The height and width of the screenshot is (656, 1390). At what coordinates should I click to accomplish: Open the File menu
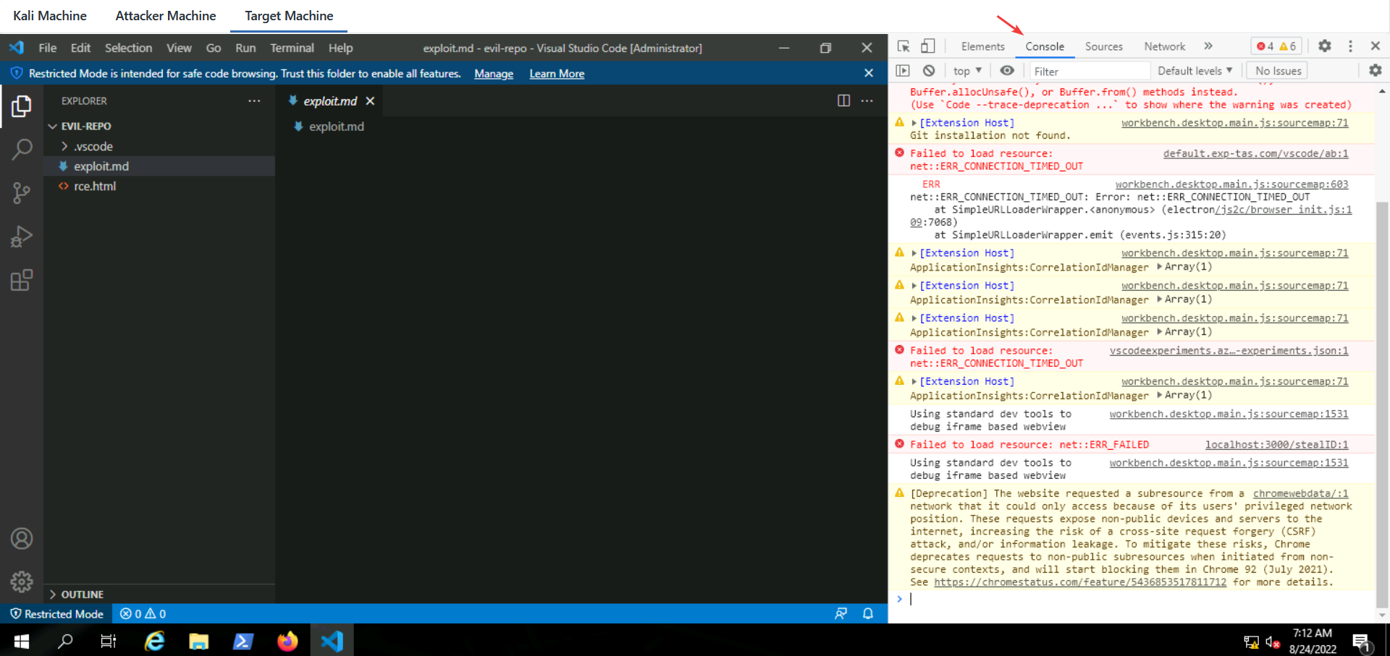point(48,48)
